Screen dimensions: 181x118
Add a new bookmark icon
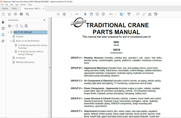[x=22, y=26]
